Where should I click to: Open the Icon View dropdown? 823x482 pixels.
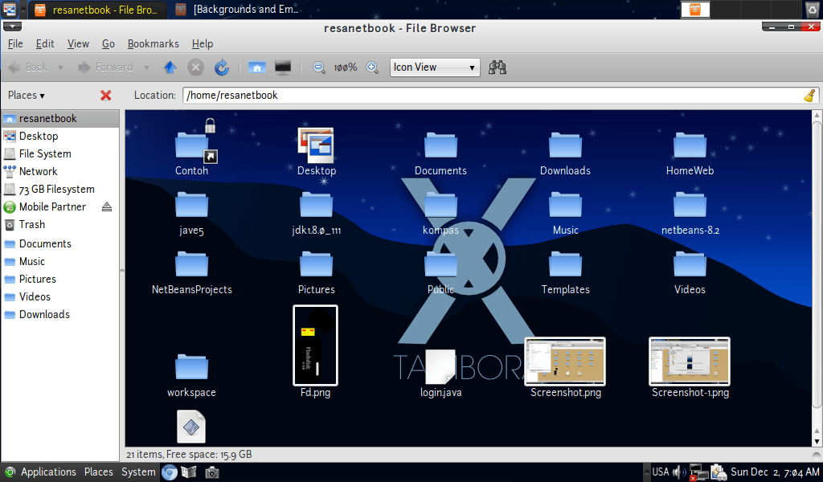pyautogui.click(x=434, y=67)
